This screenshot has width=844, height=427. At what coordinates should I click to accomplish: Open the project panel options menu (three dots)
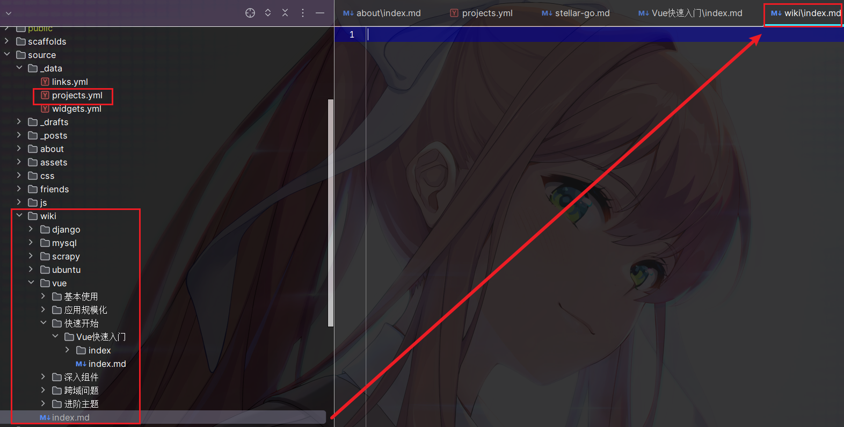tap(303, 13)
